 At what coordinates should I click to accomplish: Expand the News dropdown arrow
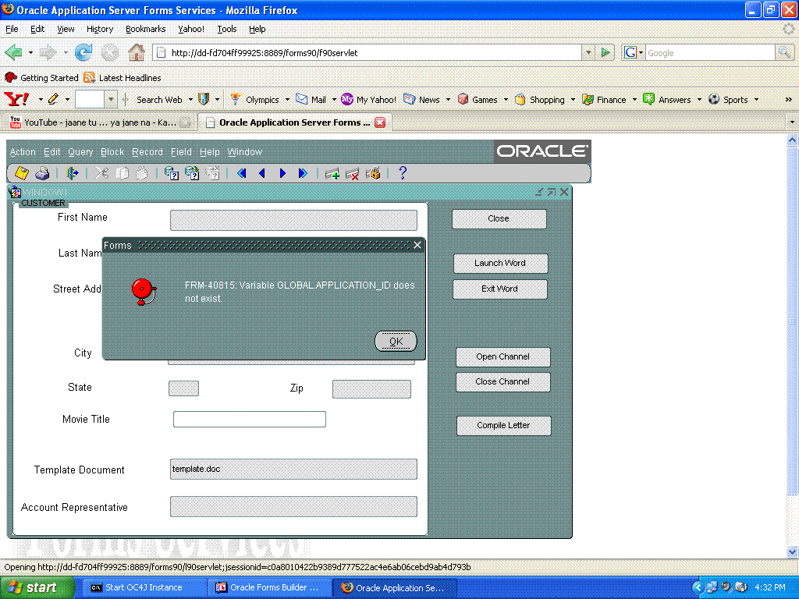pyautogui.click(x=449, y=100)
